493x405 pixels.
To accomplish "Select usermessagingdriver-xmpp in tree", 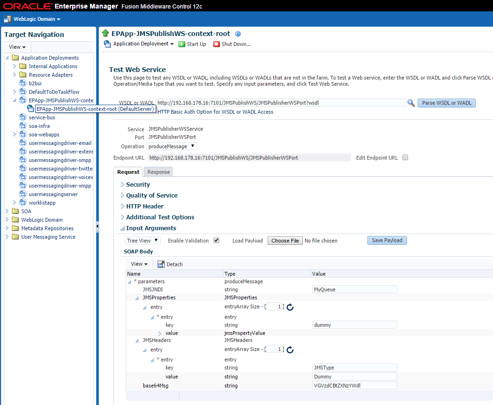I will click(60, 186).
